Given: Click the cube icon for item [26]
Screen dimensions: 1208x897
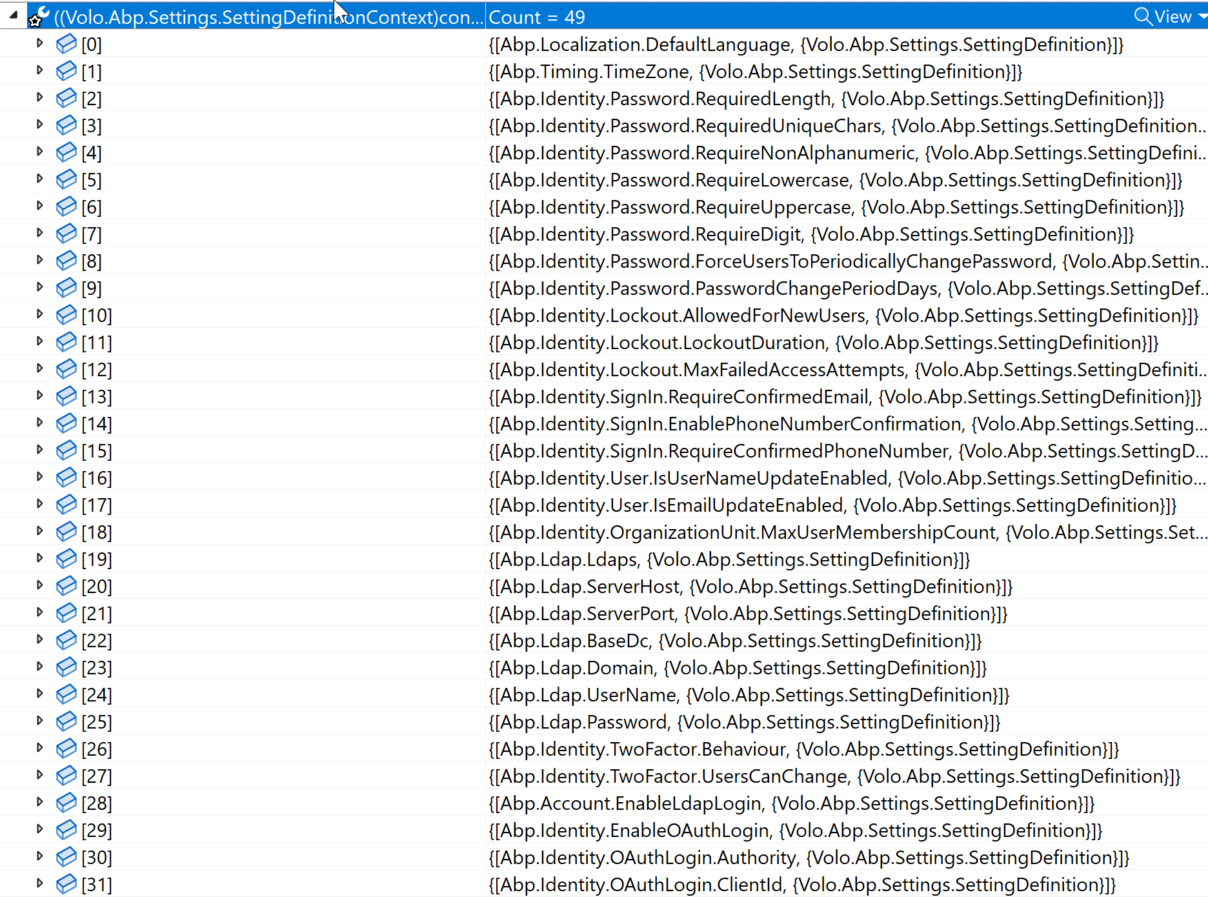Looking at the screenshot, I should coord(66,749).
